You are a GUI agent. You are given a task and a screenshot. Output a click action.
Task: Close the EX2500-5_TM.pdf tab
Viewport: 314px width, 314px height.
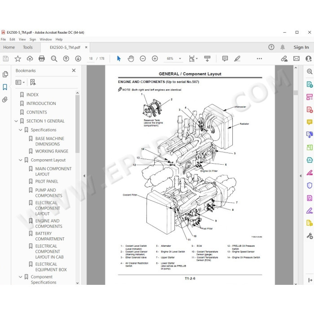pos(86,47)
